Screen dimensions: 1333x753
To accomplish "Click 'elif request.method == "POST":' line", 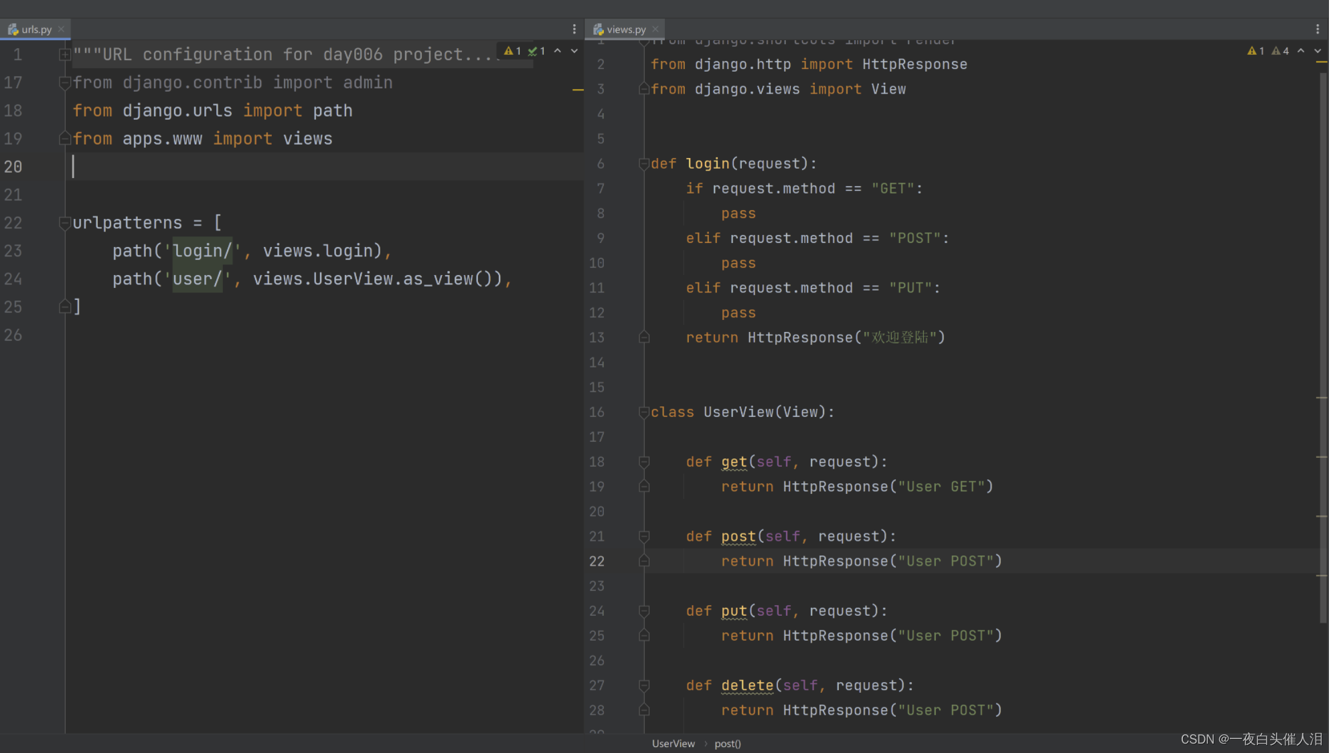I will (x=817, y=238).
